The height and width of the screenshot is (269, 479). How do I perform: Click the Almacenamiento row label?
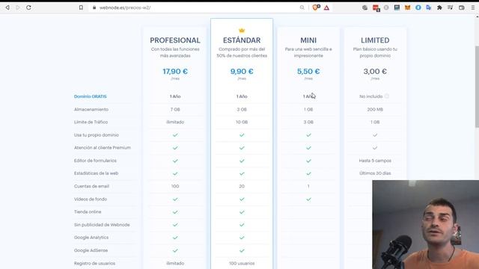[x=91, y=109]
